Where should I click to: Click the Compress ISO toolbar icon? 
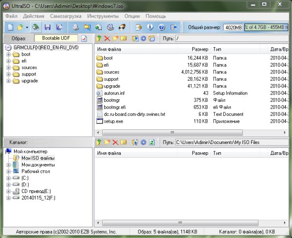[x=87, y=27]
